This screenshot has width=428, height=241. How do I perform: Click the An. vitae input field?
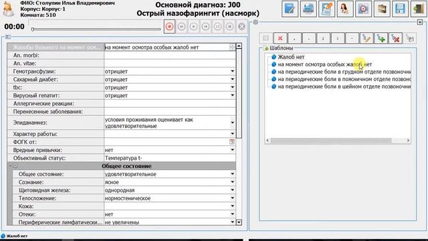(170, 64)
